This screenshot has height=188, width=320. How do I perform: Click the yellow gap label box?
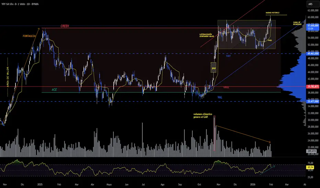point(214,67)
